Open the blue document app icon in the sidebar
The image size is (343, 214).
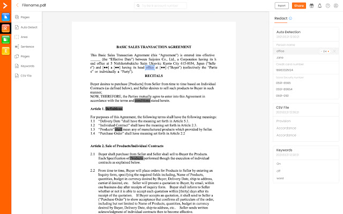[x=6, y=17]
